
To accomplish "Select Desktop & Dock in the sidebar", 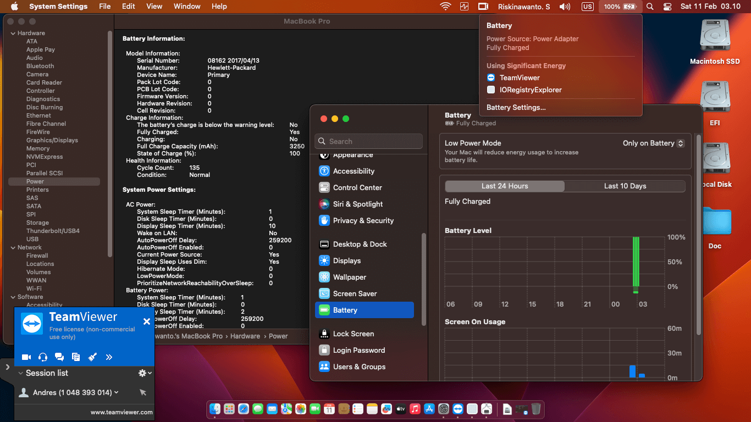I will click(365, 244).
